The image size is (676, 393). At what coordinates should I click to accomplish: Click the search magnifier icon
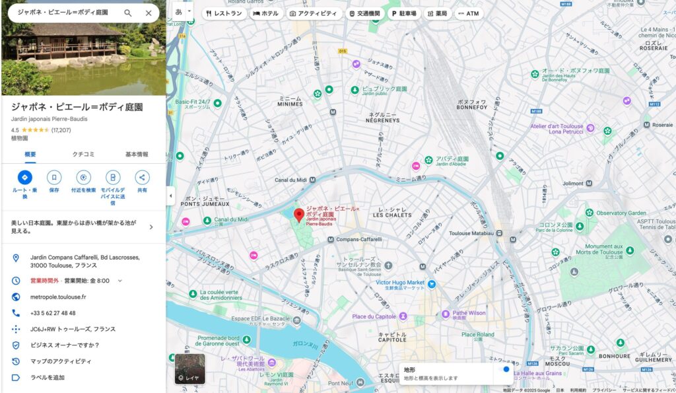128,13
